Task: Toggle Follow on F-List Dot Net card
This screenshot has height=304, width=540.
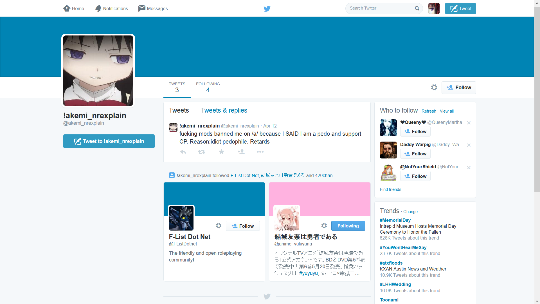Action: tap(243, 226)
